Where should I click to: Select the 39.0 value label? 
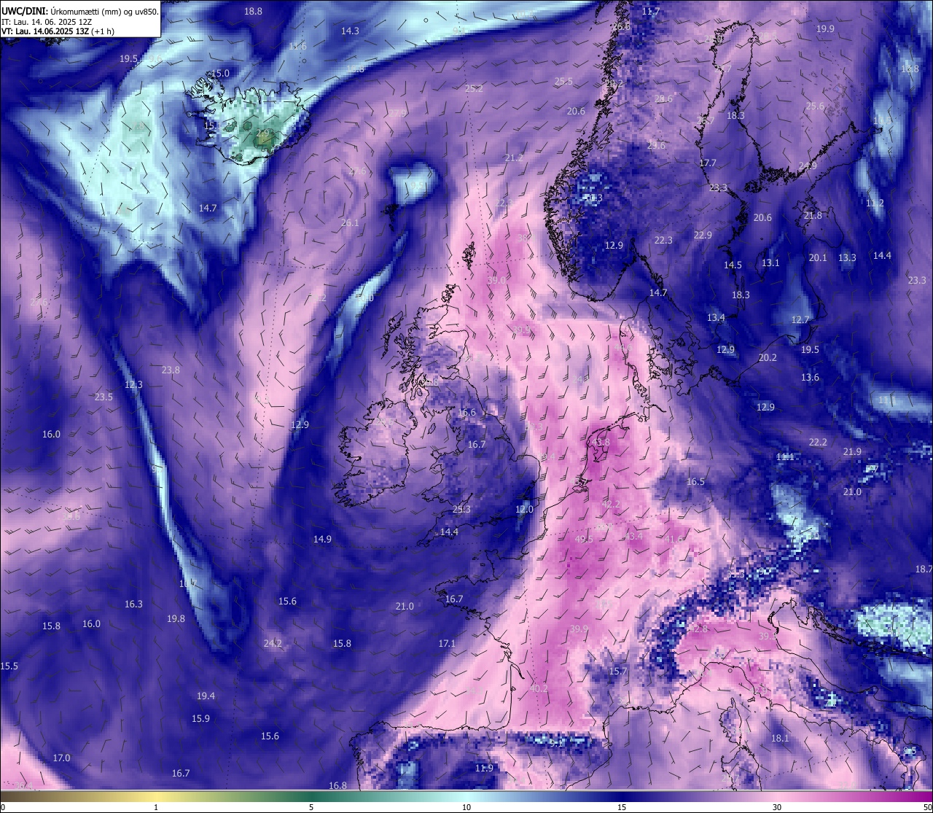tap(496, 281)
